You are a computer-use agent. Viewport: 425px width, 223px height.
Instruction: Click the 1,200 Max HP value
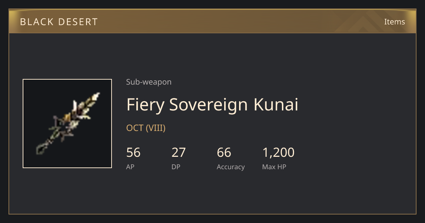(278, 153)
